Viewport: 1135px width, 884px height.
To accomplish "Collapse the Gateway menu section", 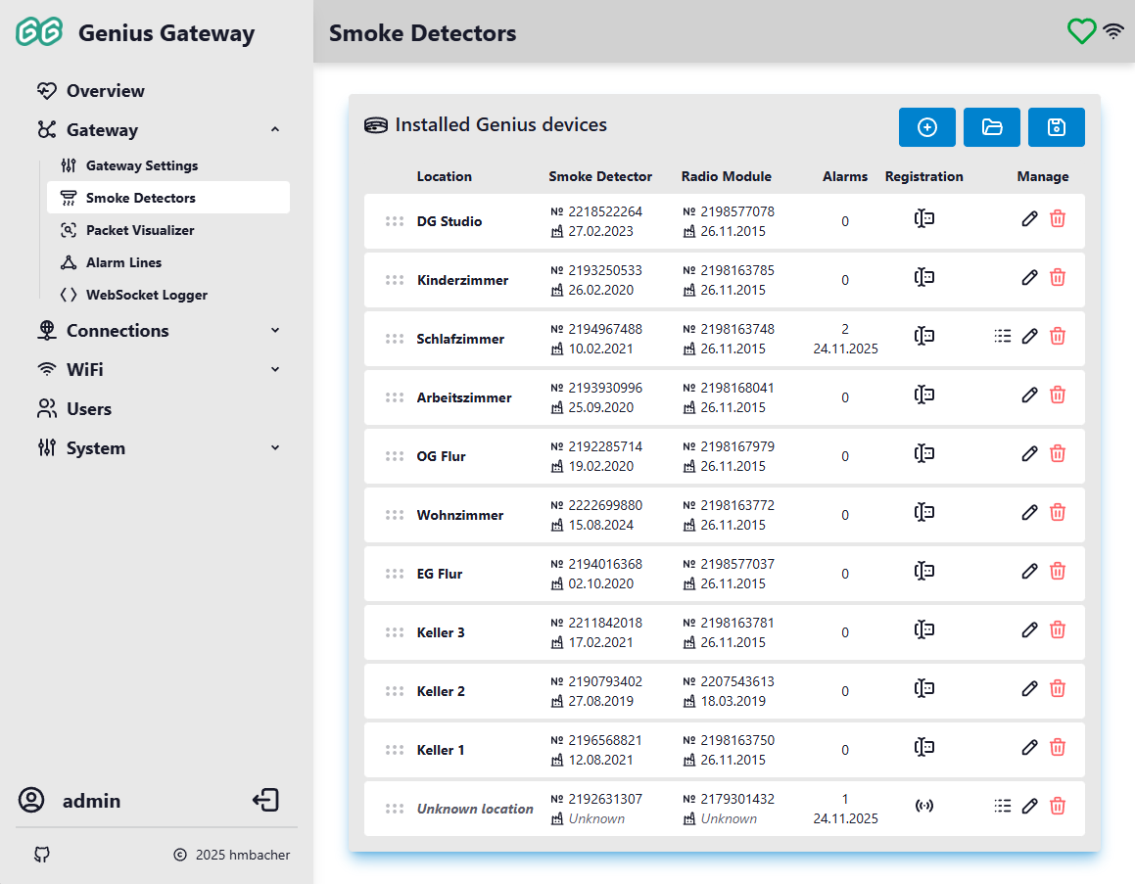I will (274, 130).
